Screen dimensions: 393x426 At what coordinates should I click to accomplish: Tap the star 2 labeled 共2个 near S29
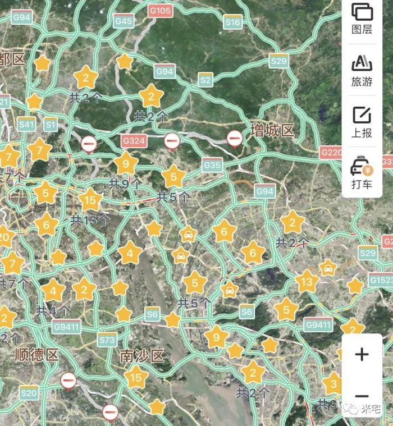coord(292,223)
